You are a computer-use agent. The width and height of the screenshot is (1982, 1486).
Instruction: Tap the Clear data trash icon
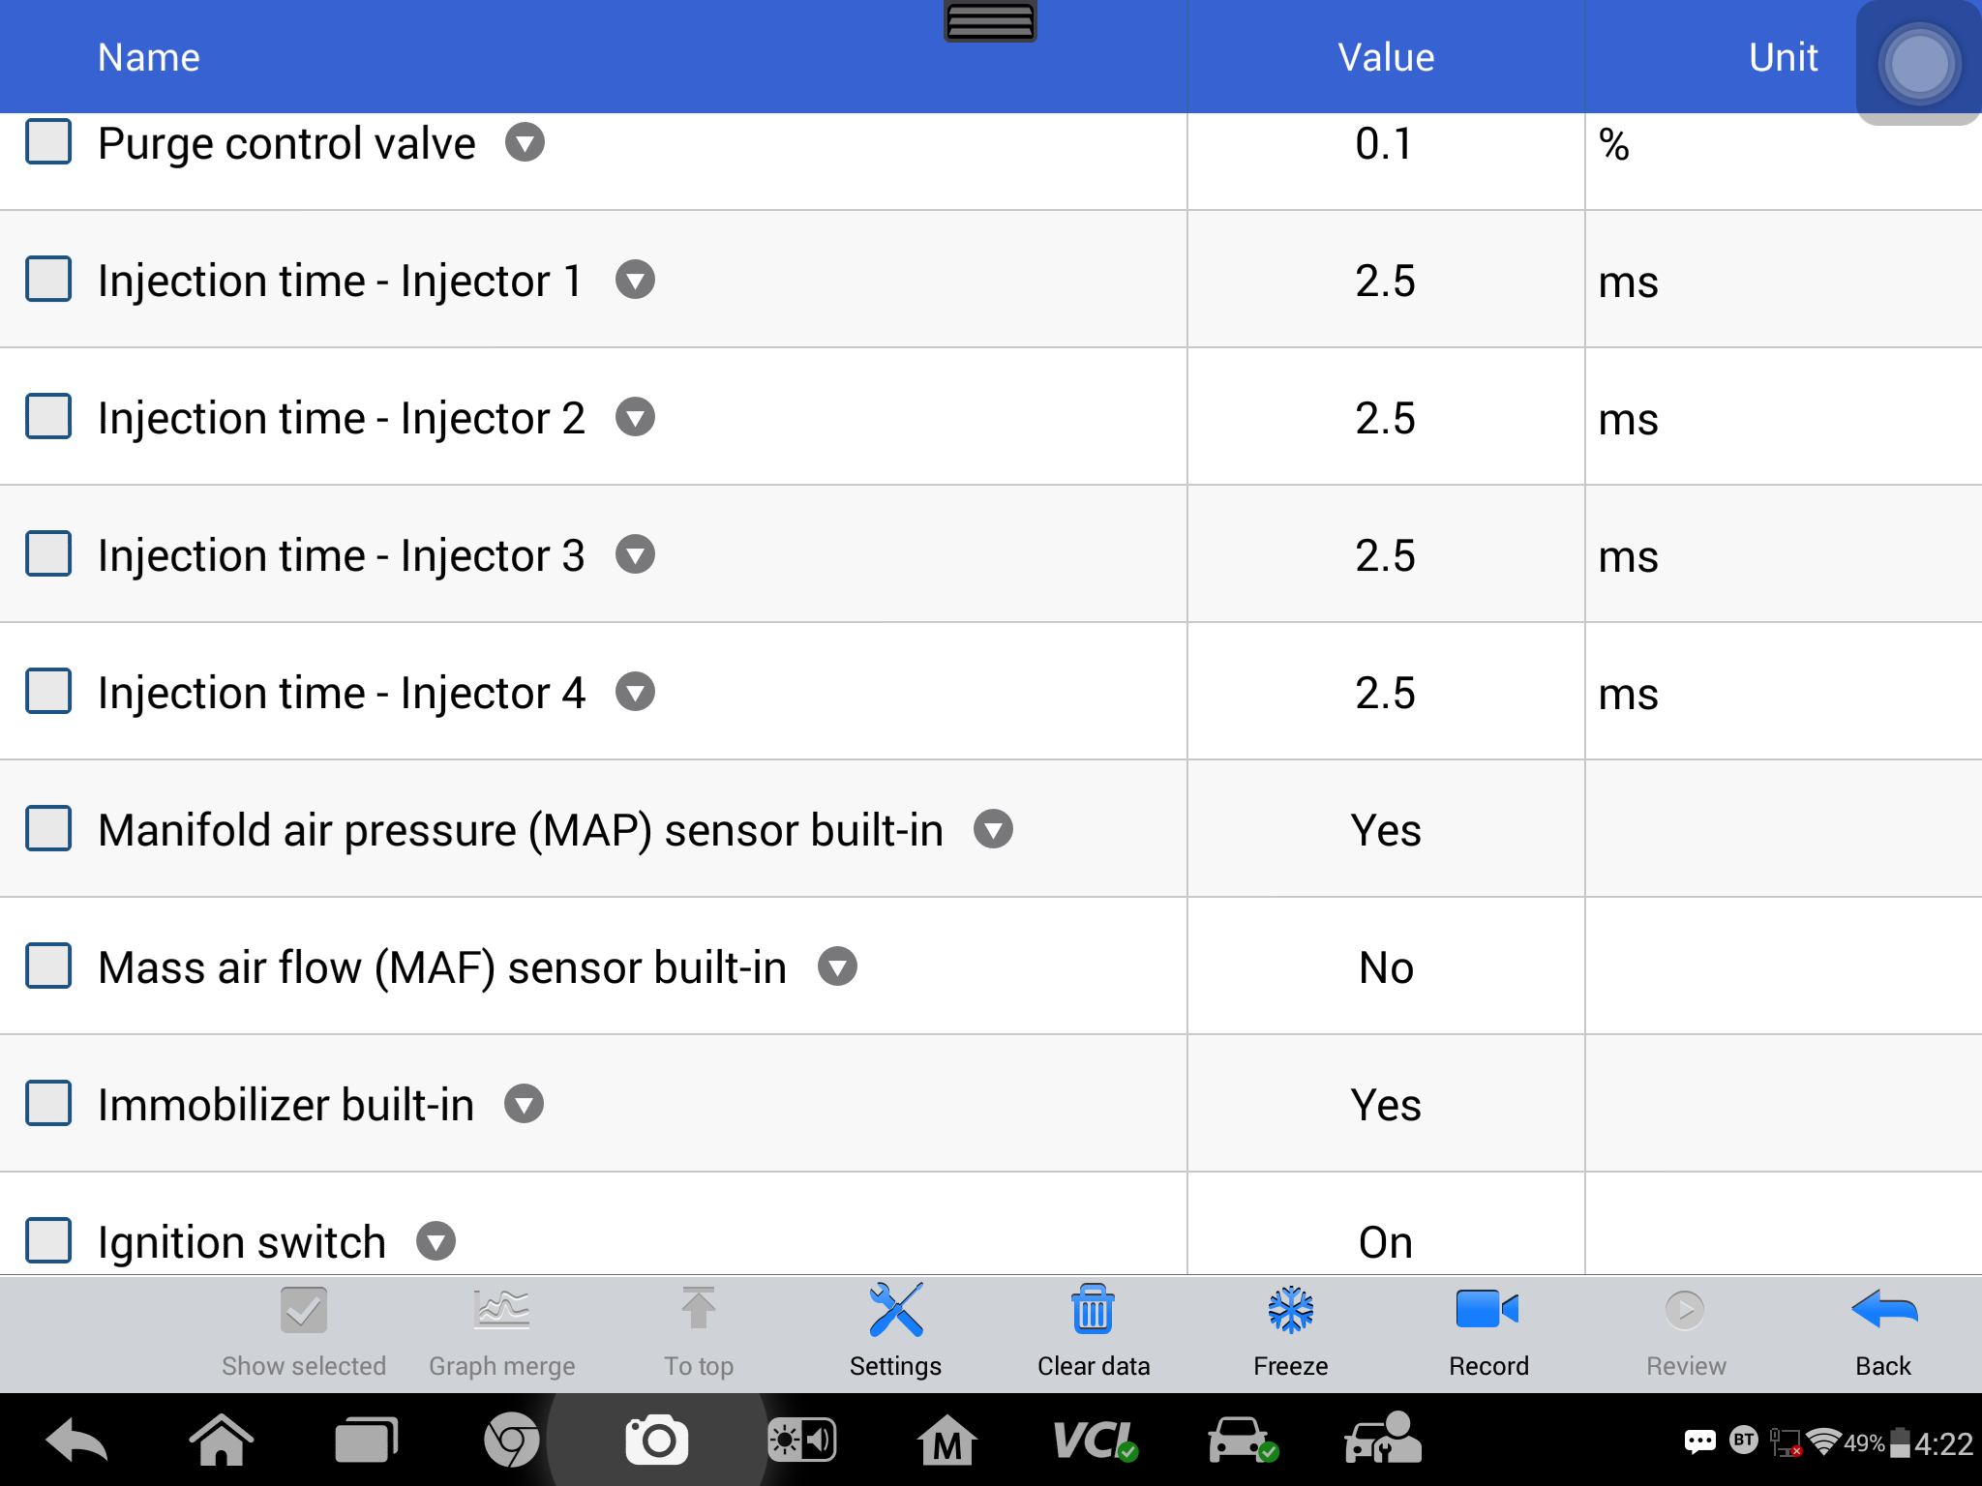coord(1094,1331)
